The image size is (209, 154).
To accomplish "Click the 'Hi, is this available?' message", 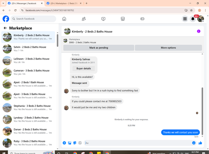I will point(82,77).
